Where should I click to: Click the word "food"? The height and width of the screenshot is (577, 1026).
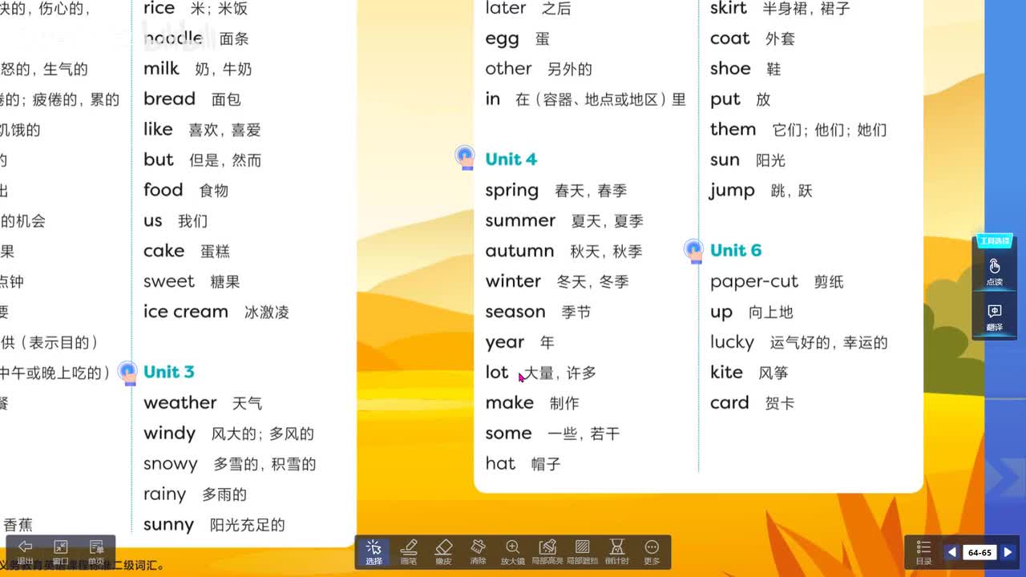pyautogui.click(x=163, y=190)
